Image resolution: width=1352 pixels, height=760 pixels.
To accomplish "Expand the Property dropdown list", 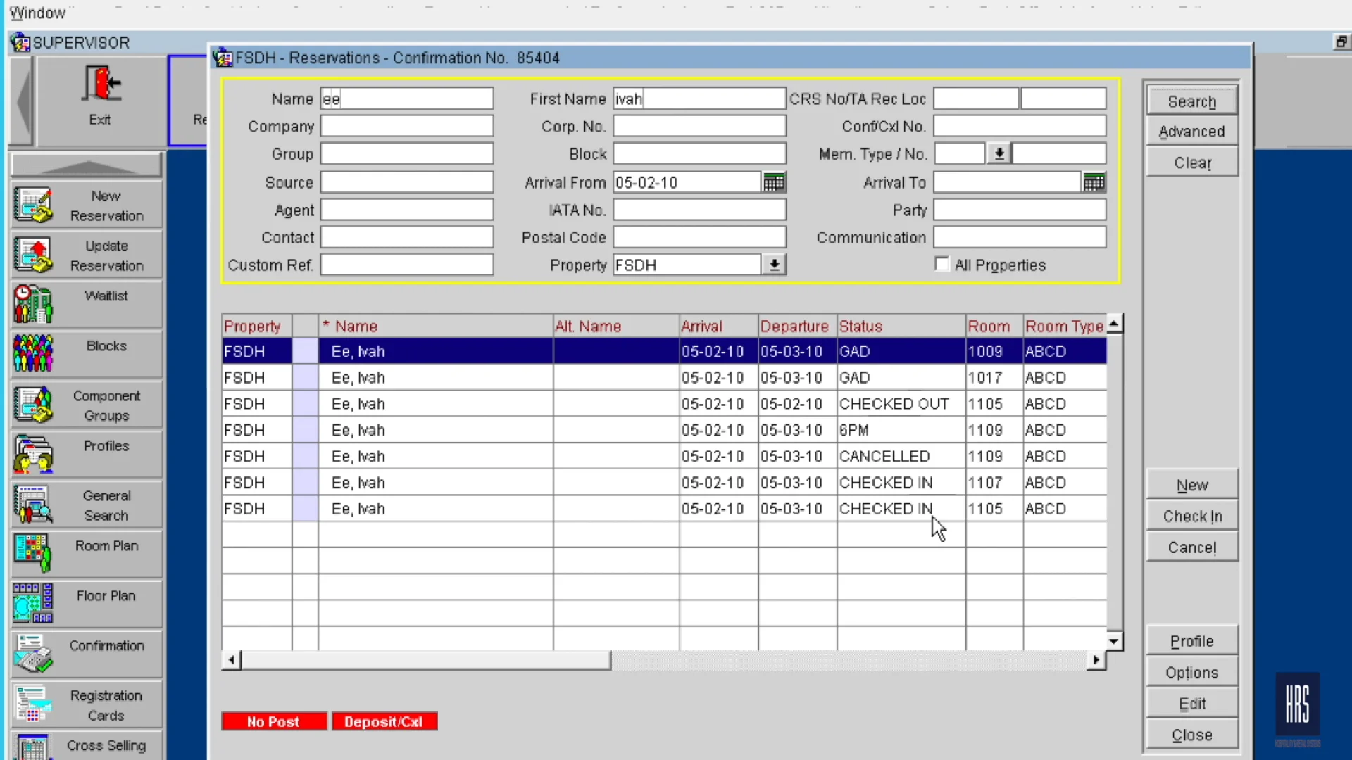I will click(x=774, y=265).
